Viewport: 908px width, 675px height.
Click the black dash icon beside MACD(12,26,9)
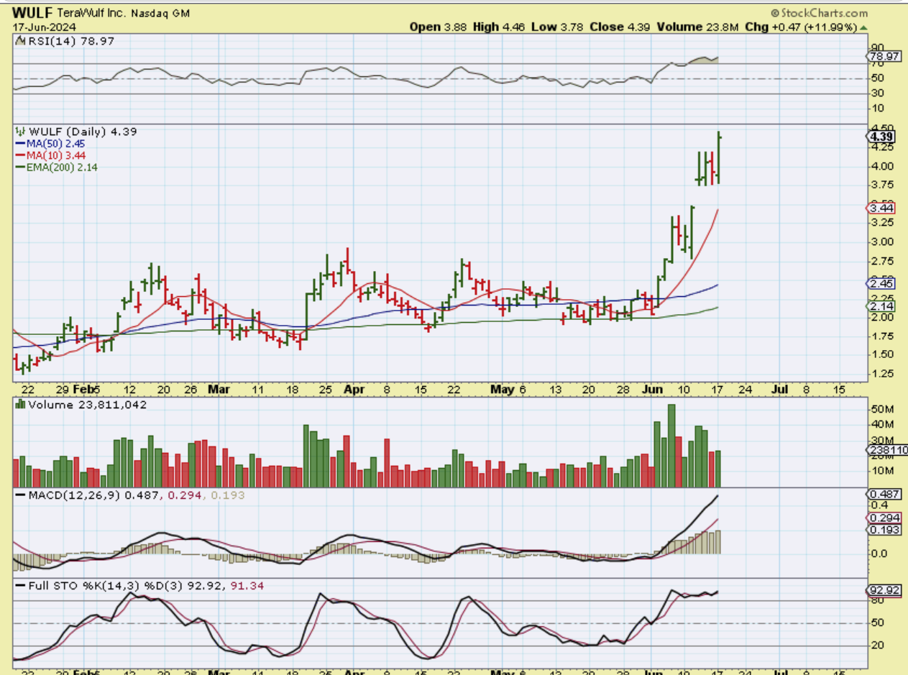click(19, 496)
